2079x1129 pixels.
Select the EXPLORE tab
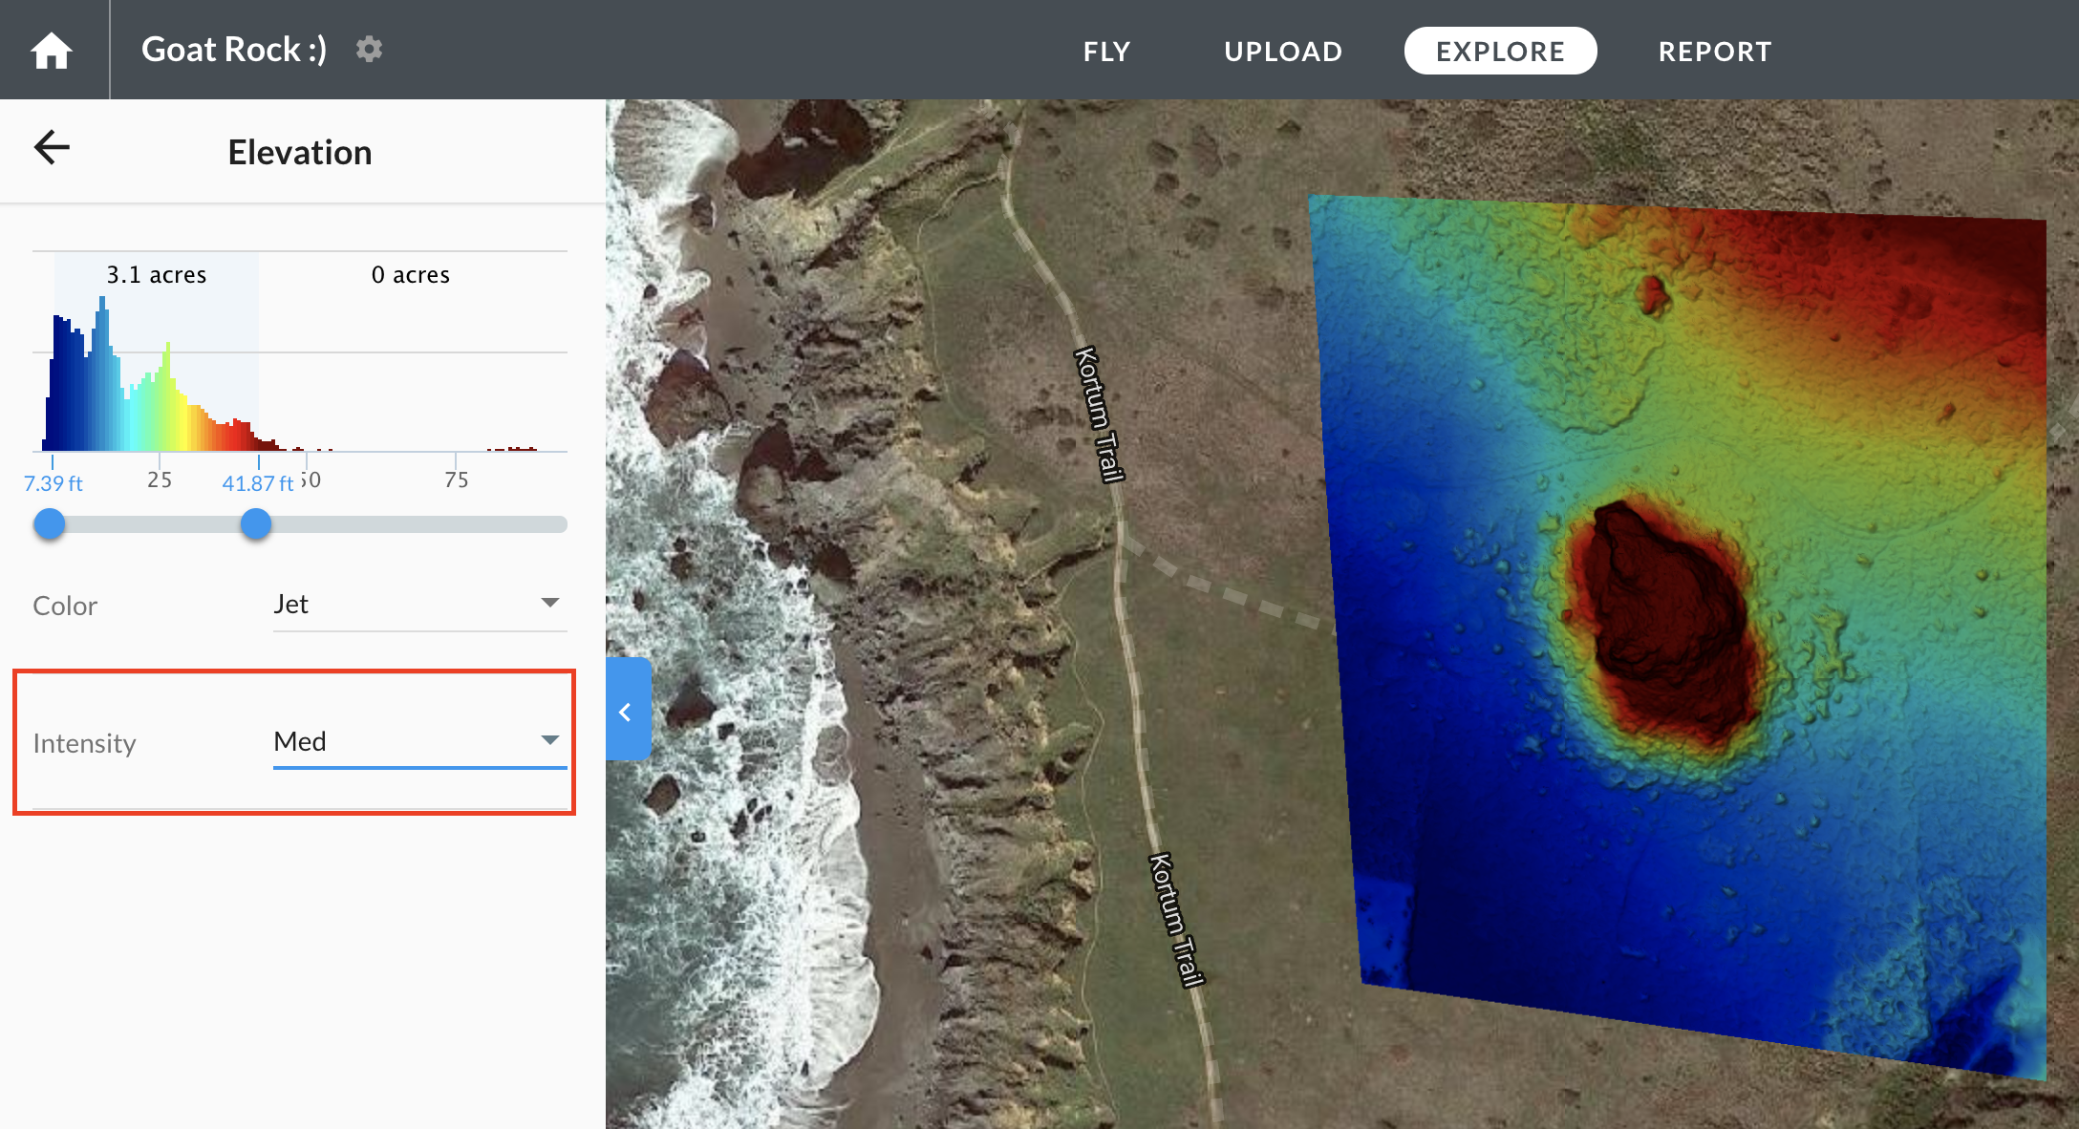pos(1500,51)
